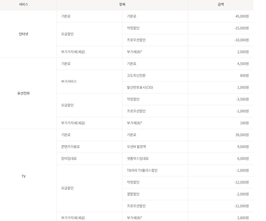The height and width of the screenshot is (221, 266).
Task: Select the TV service cell
Action: pyautogui.click(x=23, y=176)
